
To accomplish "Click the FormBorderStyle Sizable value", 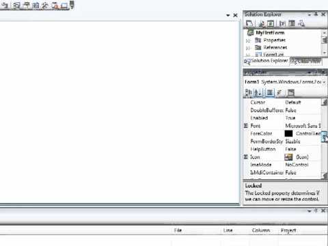I will 292,141.
